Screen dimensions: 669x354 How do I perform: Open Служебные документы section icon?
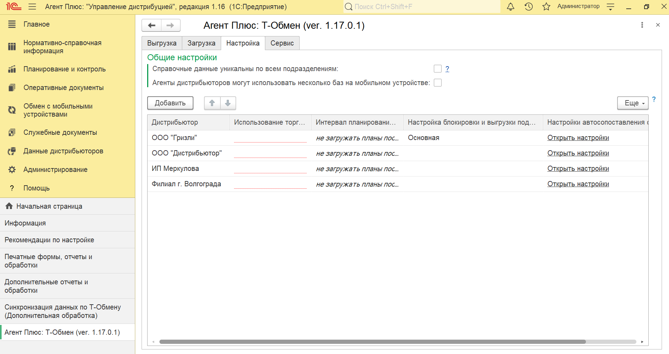(12, 132)
